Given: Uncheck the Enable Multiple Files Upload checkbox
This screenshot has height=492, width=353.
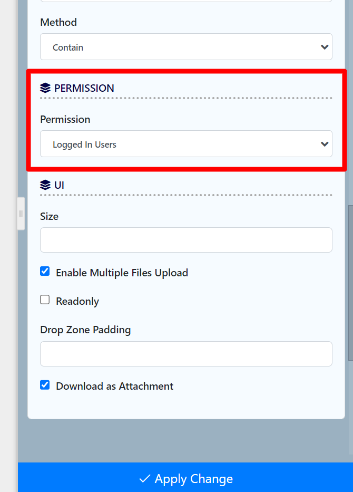Looking at the screenshot, I should point(45,272).
